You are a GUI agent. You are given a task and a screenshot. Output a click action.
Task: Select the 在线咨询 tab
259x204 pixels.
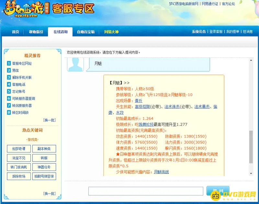(x=60, y=32)
